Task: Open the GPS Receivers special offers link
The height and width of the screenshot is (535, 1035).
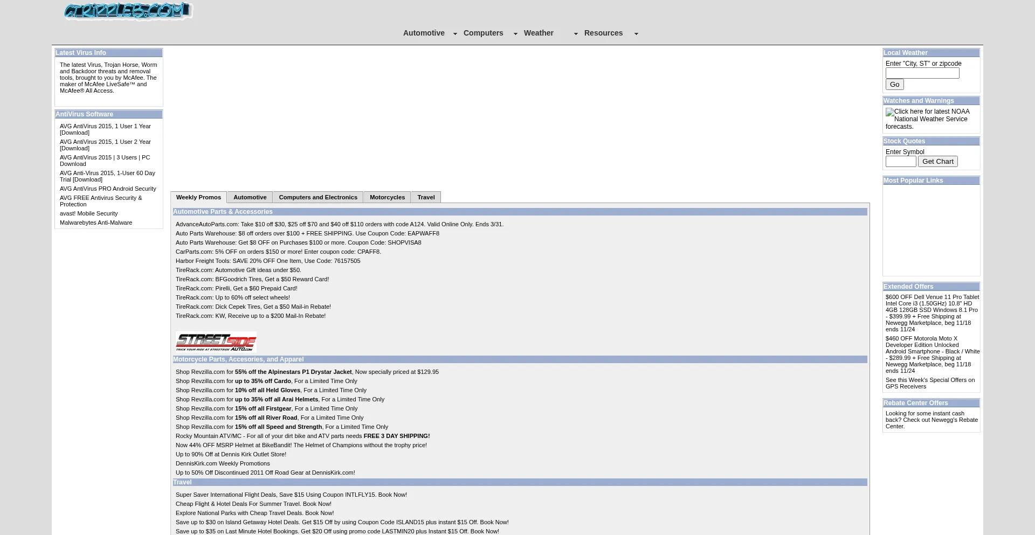Action: pyautogui.click(x=930, y=383)
